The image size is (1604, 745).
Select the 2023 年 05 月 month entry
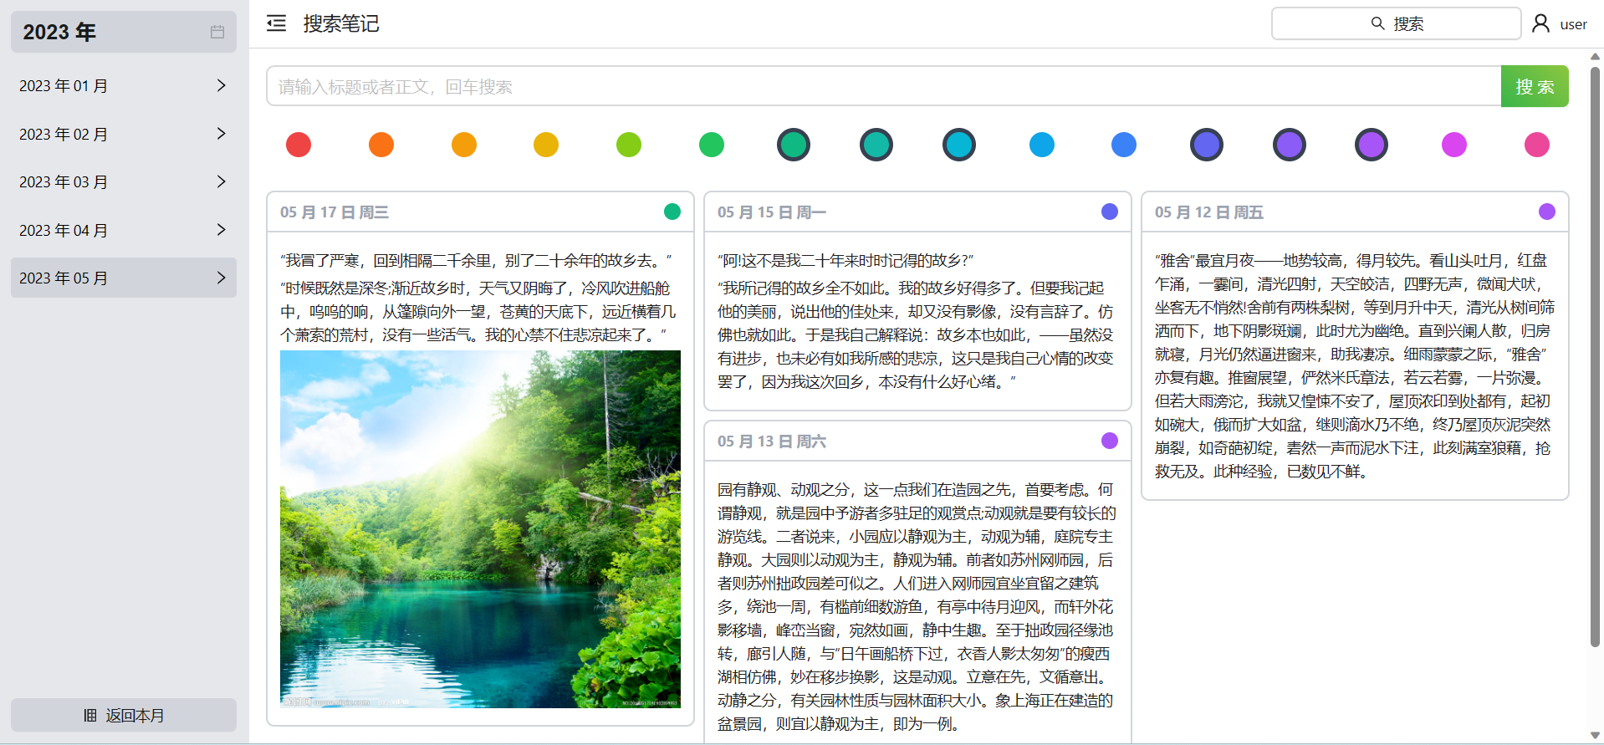pyautogui.click(x=124, y=278)
